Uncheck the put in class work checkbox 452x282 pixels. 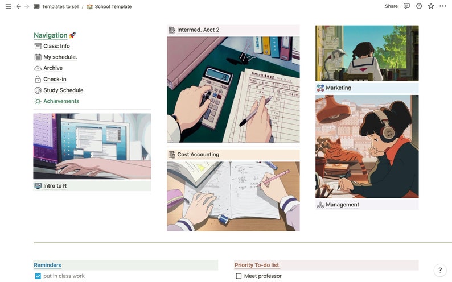[x=38, y=276]
